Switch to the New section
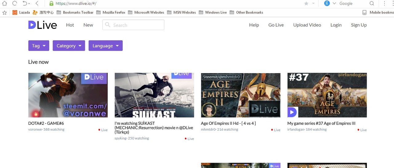The image size is (394, 168). point(88,25)
